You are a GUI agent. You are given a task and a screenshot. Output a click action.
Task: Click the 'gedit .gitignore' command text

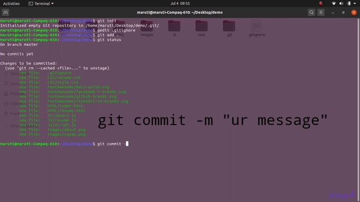116,30
